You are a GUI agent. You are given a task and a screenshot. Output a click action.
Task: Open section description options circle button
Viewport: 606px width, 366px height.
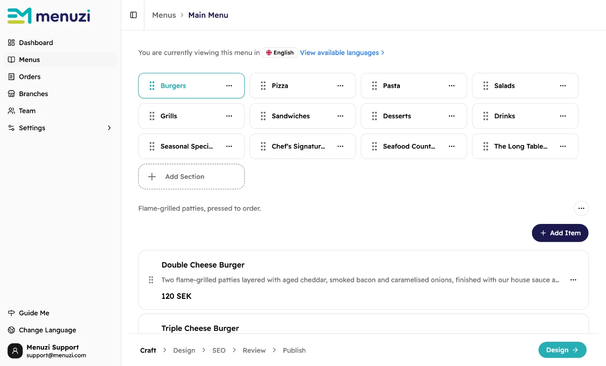(x=581, y=208)
